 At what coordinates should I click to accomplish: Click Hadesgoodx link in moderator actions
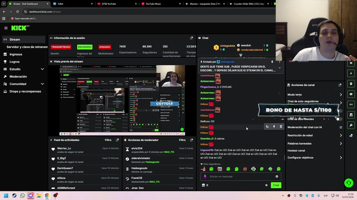(152, 162)
